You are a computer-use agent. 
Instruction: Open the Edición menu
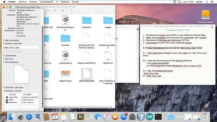point(33,2)
